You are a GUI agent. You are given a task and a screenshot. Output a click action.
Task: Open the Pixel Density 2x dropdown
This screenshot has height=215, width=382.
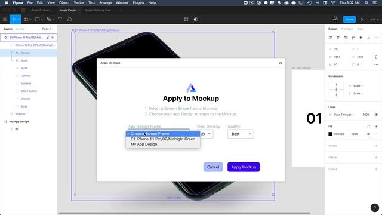[x=206, y=134]
